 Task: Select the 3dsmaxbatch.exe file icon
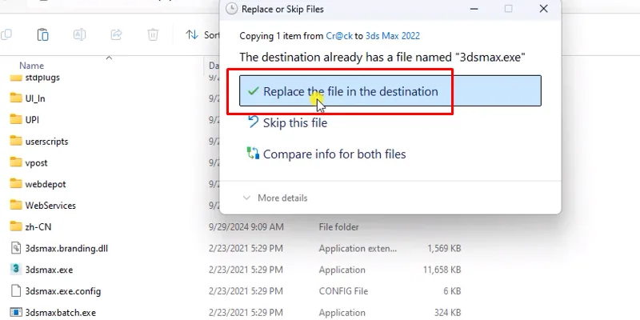[x=16, y=313]
